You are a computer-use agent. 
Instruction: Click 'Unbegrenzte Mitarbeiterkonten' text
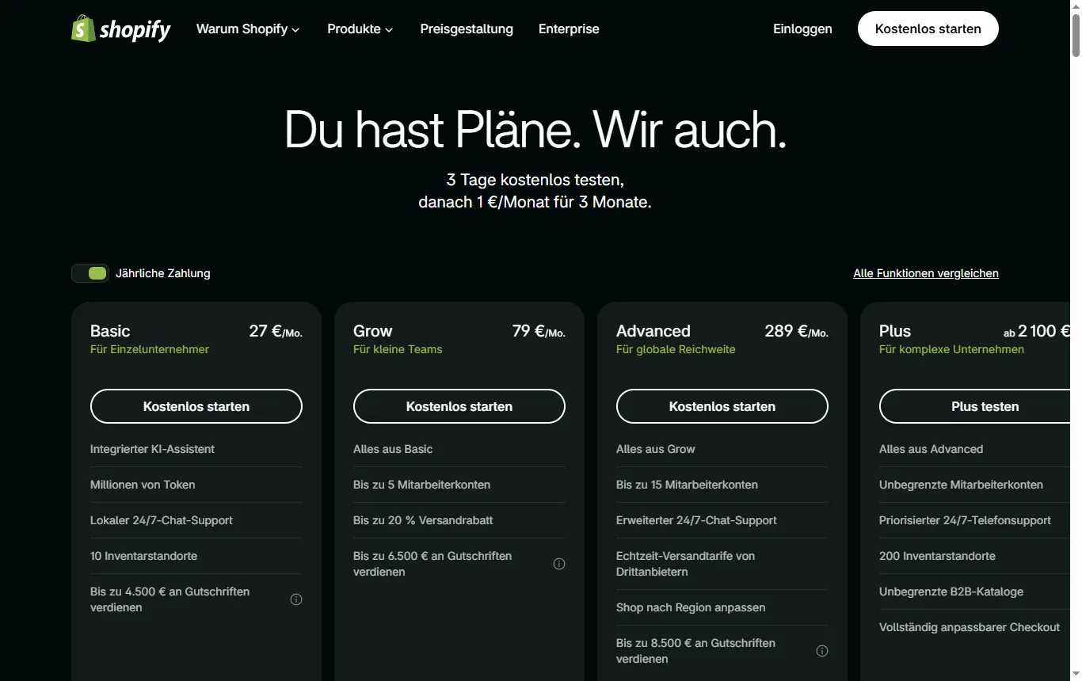pyautogui.click(x=961, y=485)
